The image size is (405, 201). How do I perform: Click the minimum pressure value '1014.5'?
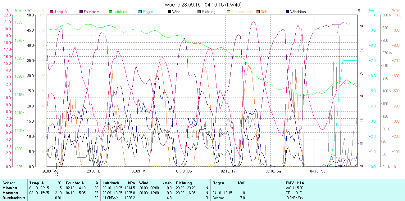tap(130, 188)
